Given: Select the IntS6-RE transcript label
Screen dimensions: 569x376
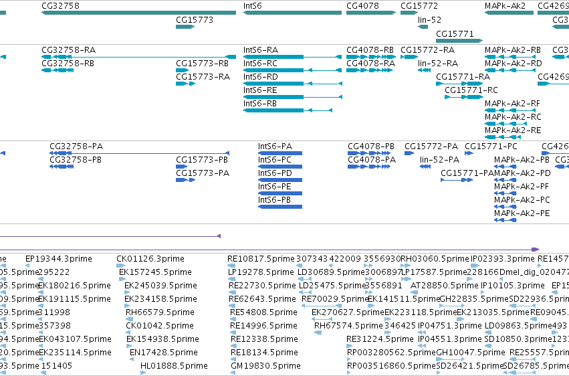Looking at the screenshot, I should pos(260,90).
